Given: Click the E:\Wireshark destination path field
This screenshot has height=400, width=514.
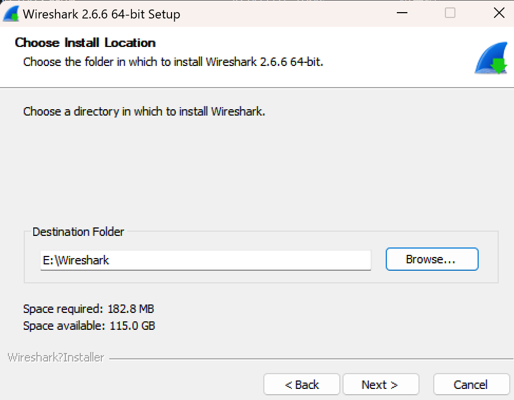Looking at the screenshot, I should [206, 260].
